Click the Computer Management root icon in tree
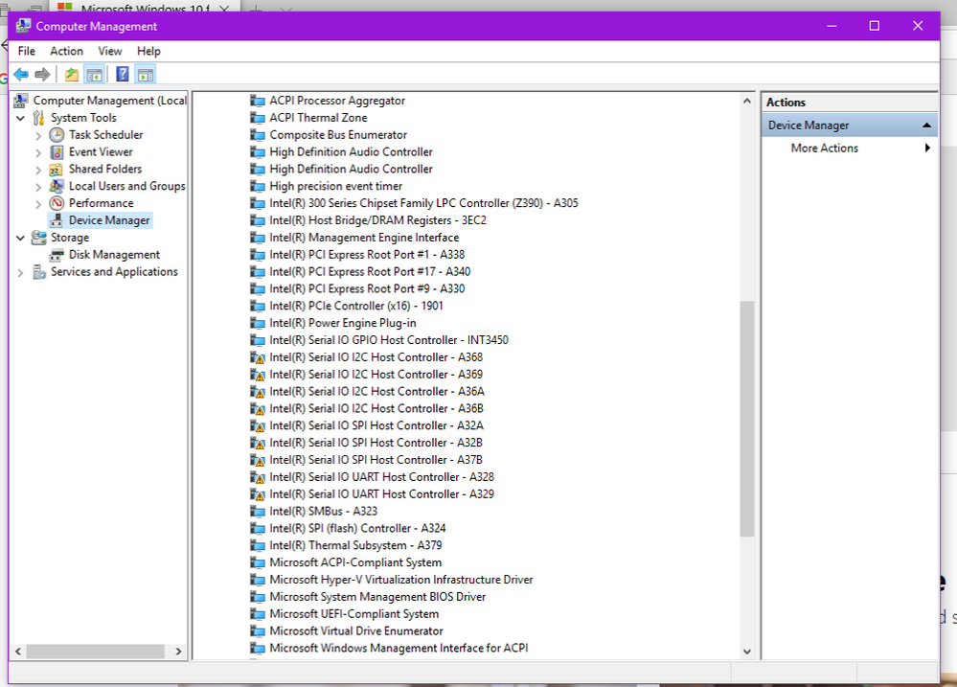This screenshot has height=687, width=957. [21, 101]
